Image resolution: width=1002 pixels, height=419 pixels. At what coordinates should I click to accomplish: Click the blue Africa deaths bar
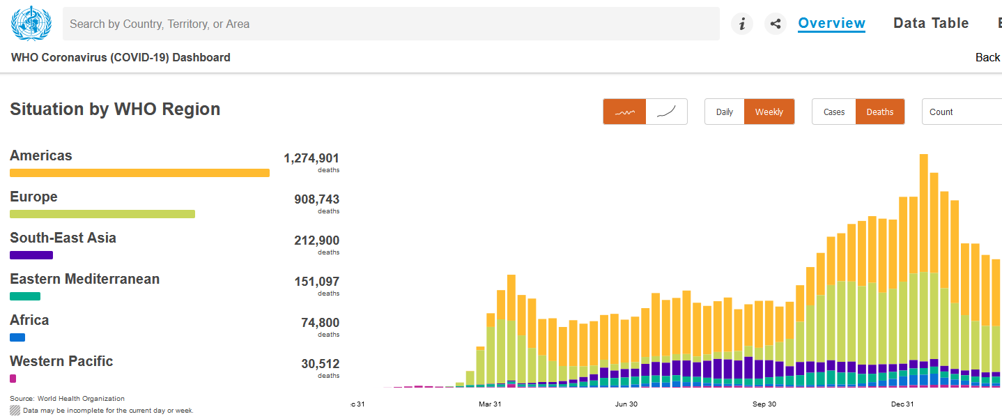(17, 337)
